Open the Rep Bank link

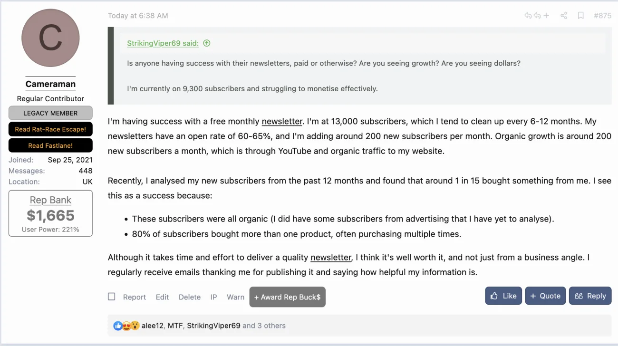coord(50,200)
